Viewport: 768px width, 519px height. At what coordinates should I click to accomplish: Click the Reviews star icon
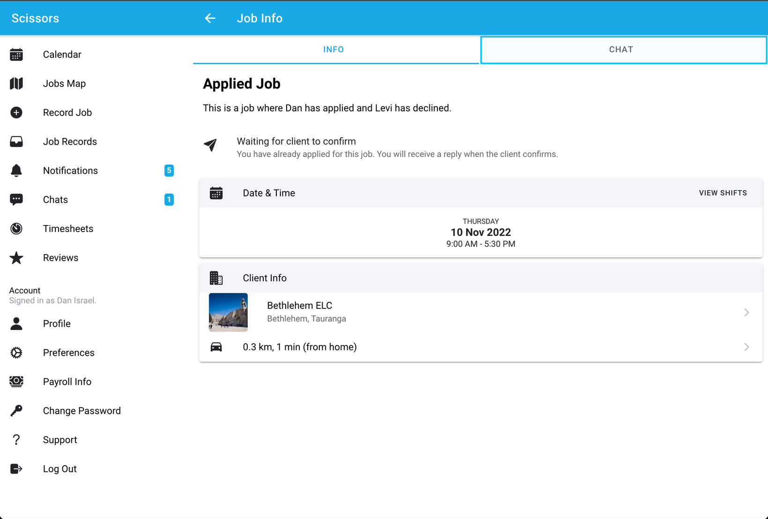pos(16,258)
